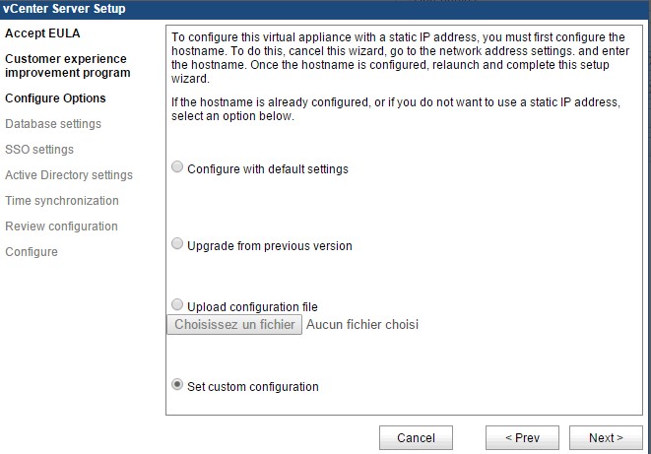This screenshot has width=651, height=454.
Task: Go to Customer experience improvement program step
Action: tap(67, 66)
